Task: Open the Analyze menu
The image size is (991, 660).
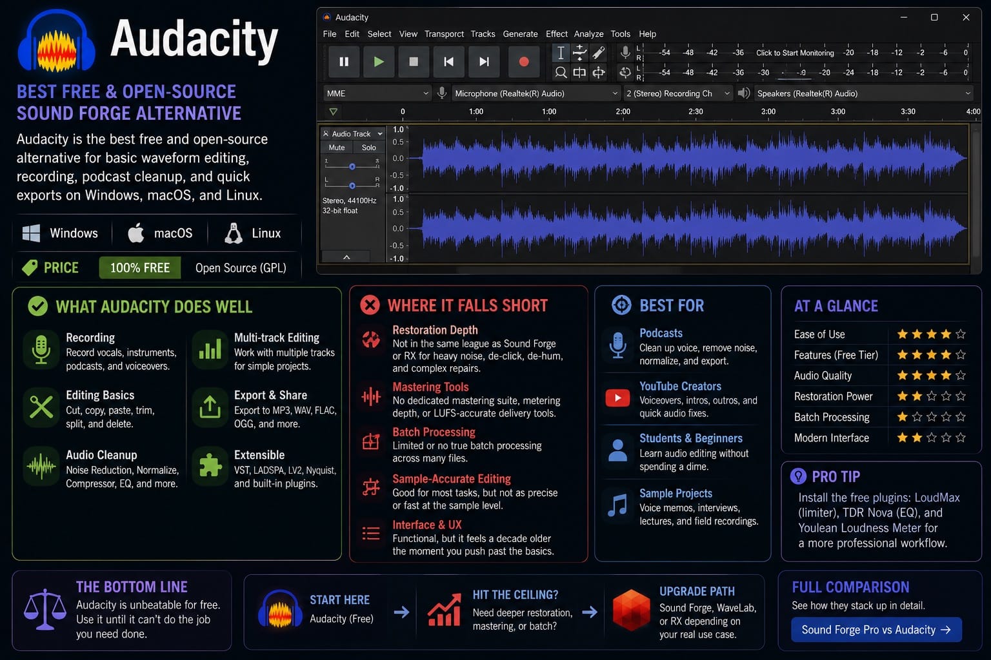Action: coord(588,34)
